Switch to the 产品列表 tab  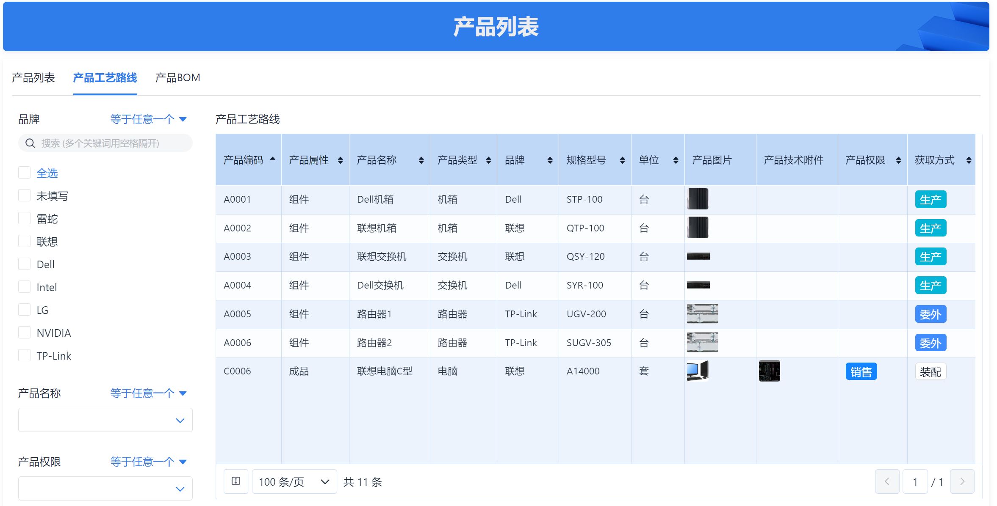(33, 78)
